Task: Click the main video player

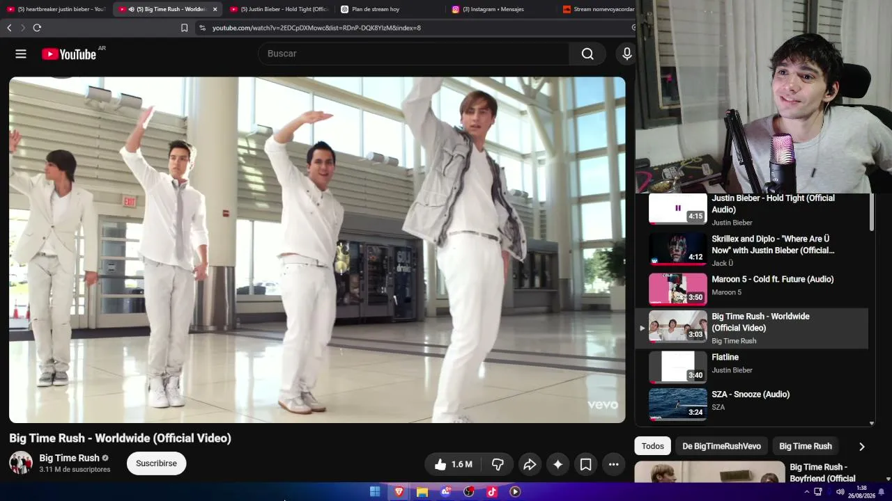Action: (317, 250)
